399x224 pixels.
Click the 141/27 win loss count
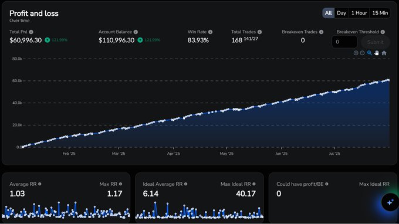click(251, 39)
